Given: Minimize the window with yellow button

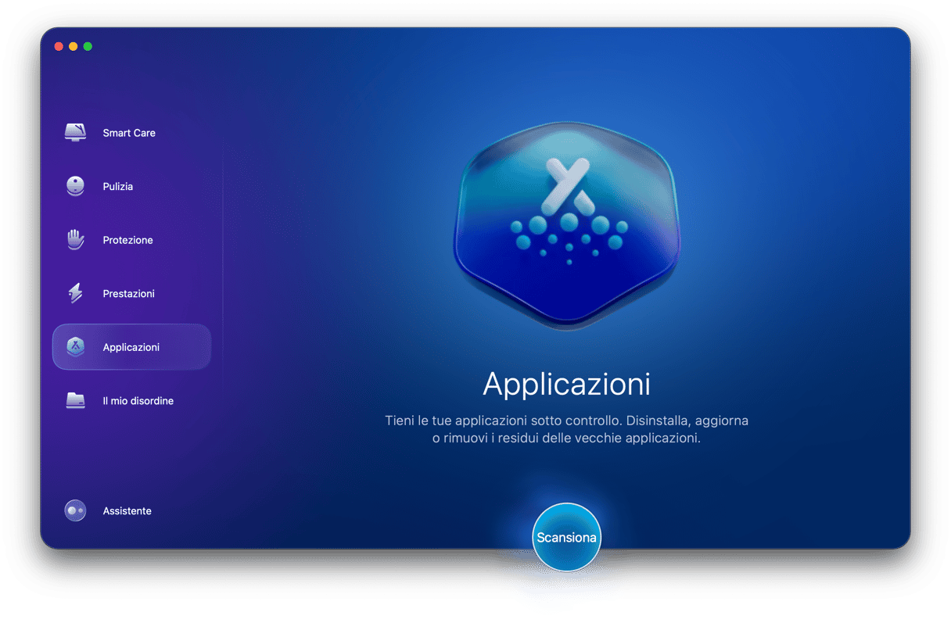Looking at the screenshot, I should [74, 47].
